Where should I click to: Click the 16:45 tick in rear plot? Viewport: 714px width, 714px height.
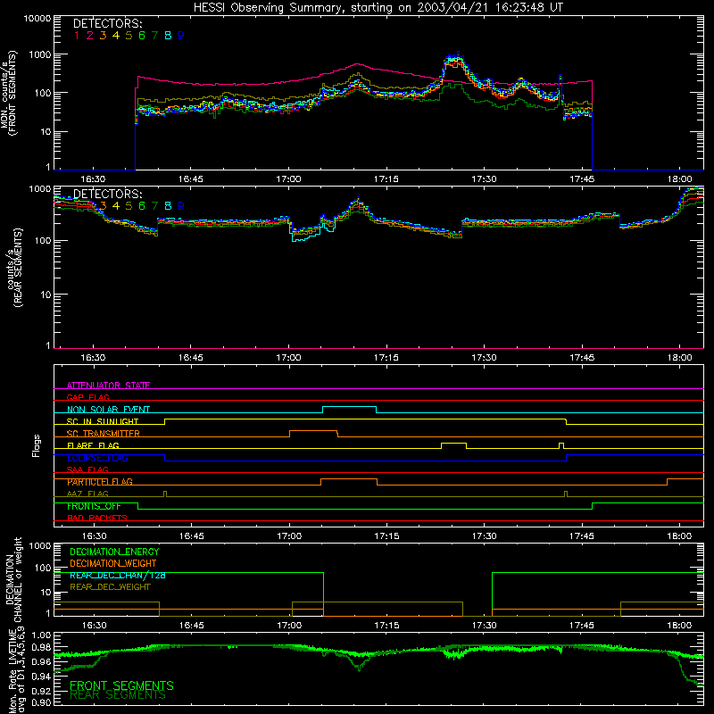tap(190, 358)
